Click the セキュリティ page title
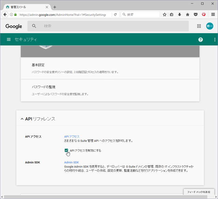This screenshot has width=218, height=199. 26,39
